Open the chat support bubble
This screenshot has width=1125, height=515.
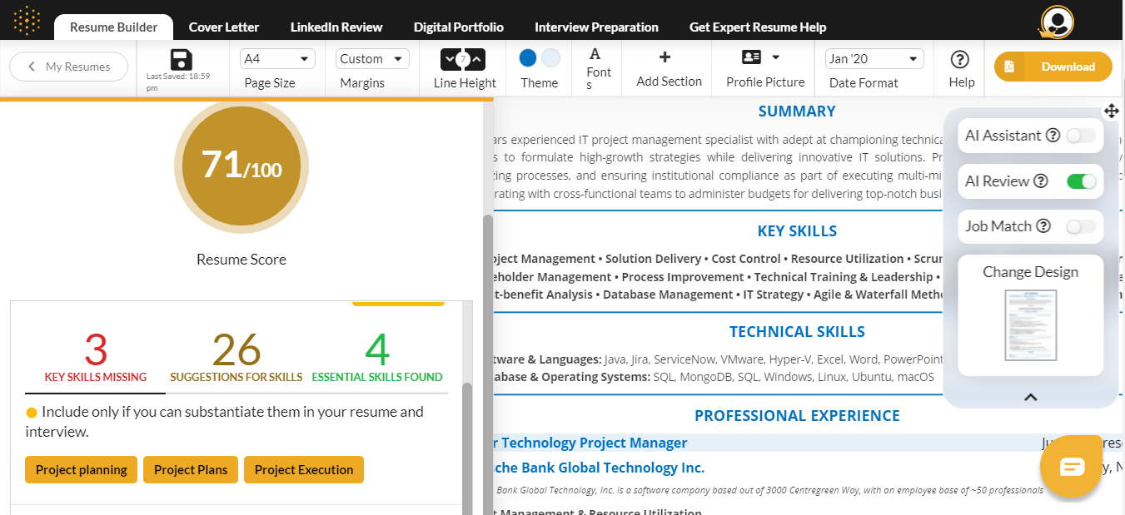coord(1072,467)
